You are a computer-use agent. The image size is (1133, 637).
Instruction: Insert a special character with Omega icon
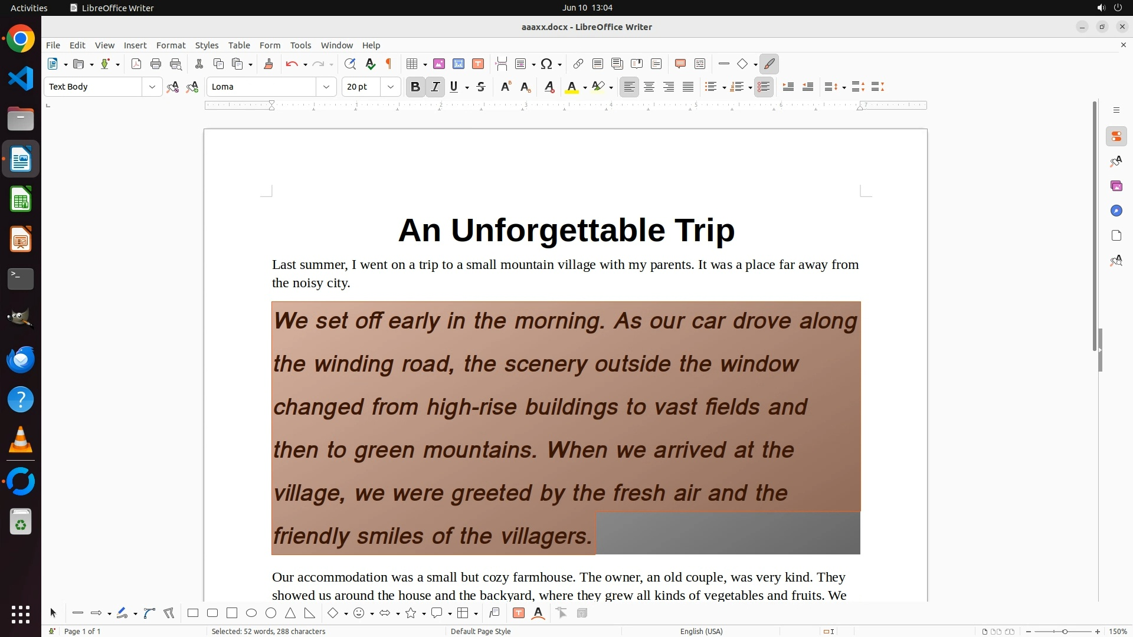546,64
